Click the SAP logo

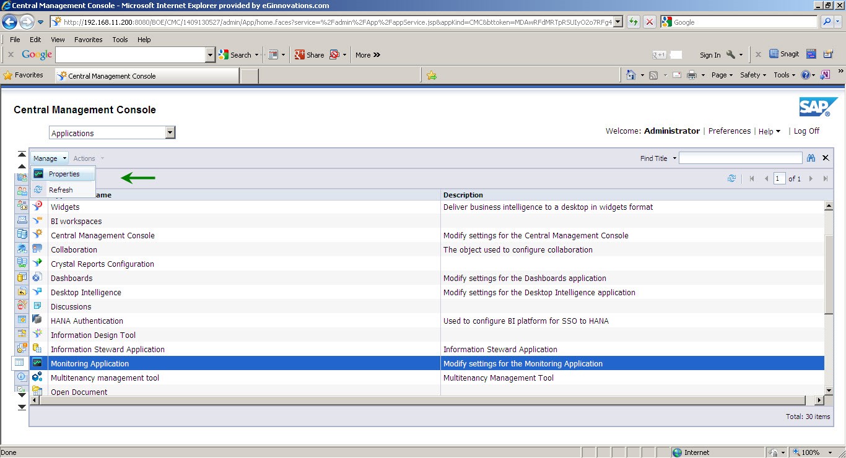(818, 107)
